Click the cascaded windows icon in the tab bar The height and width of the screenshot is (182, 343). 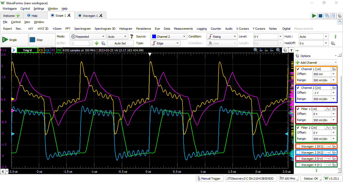(327, 16)
